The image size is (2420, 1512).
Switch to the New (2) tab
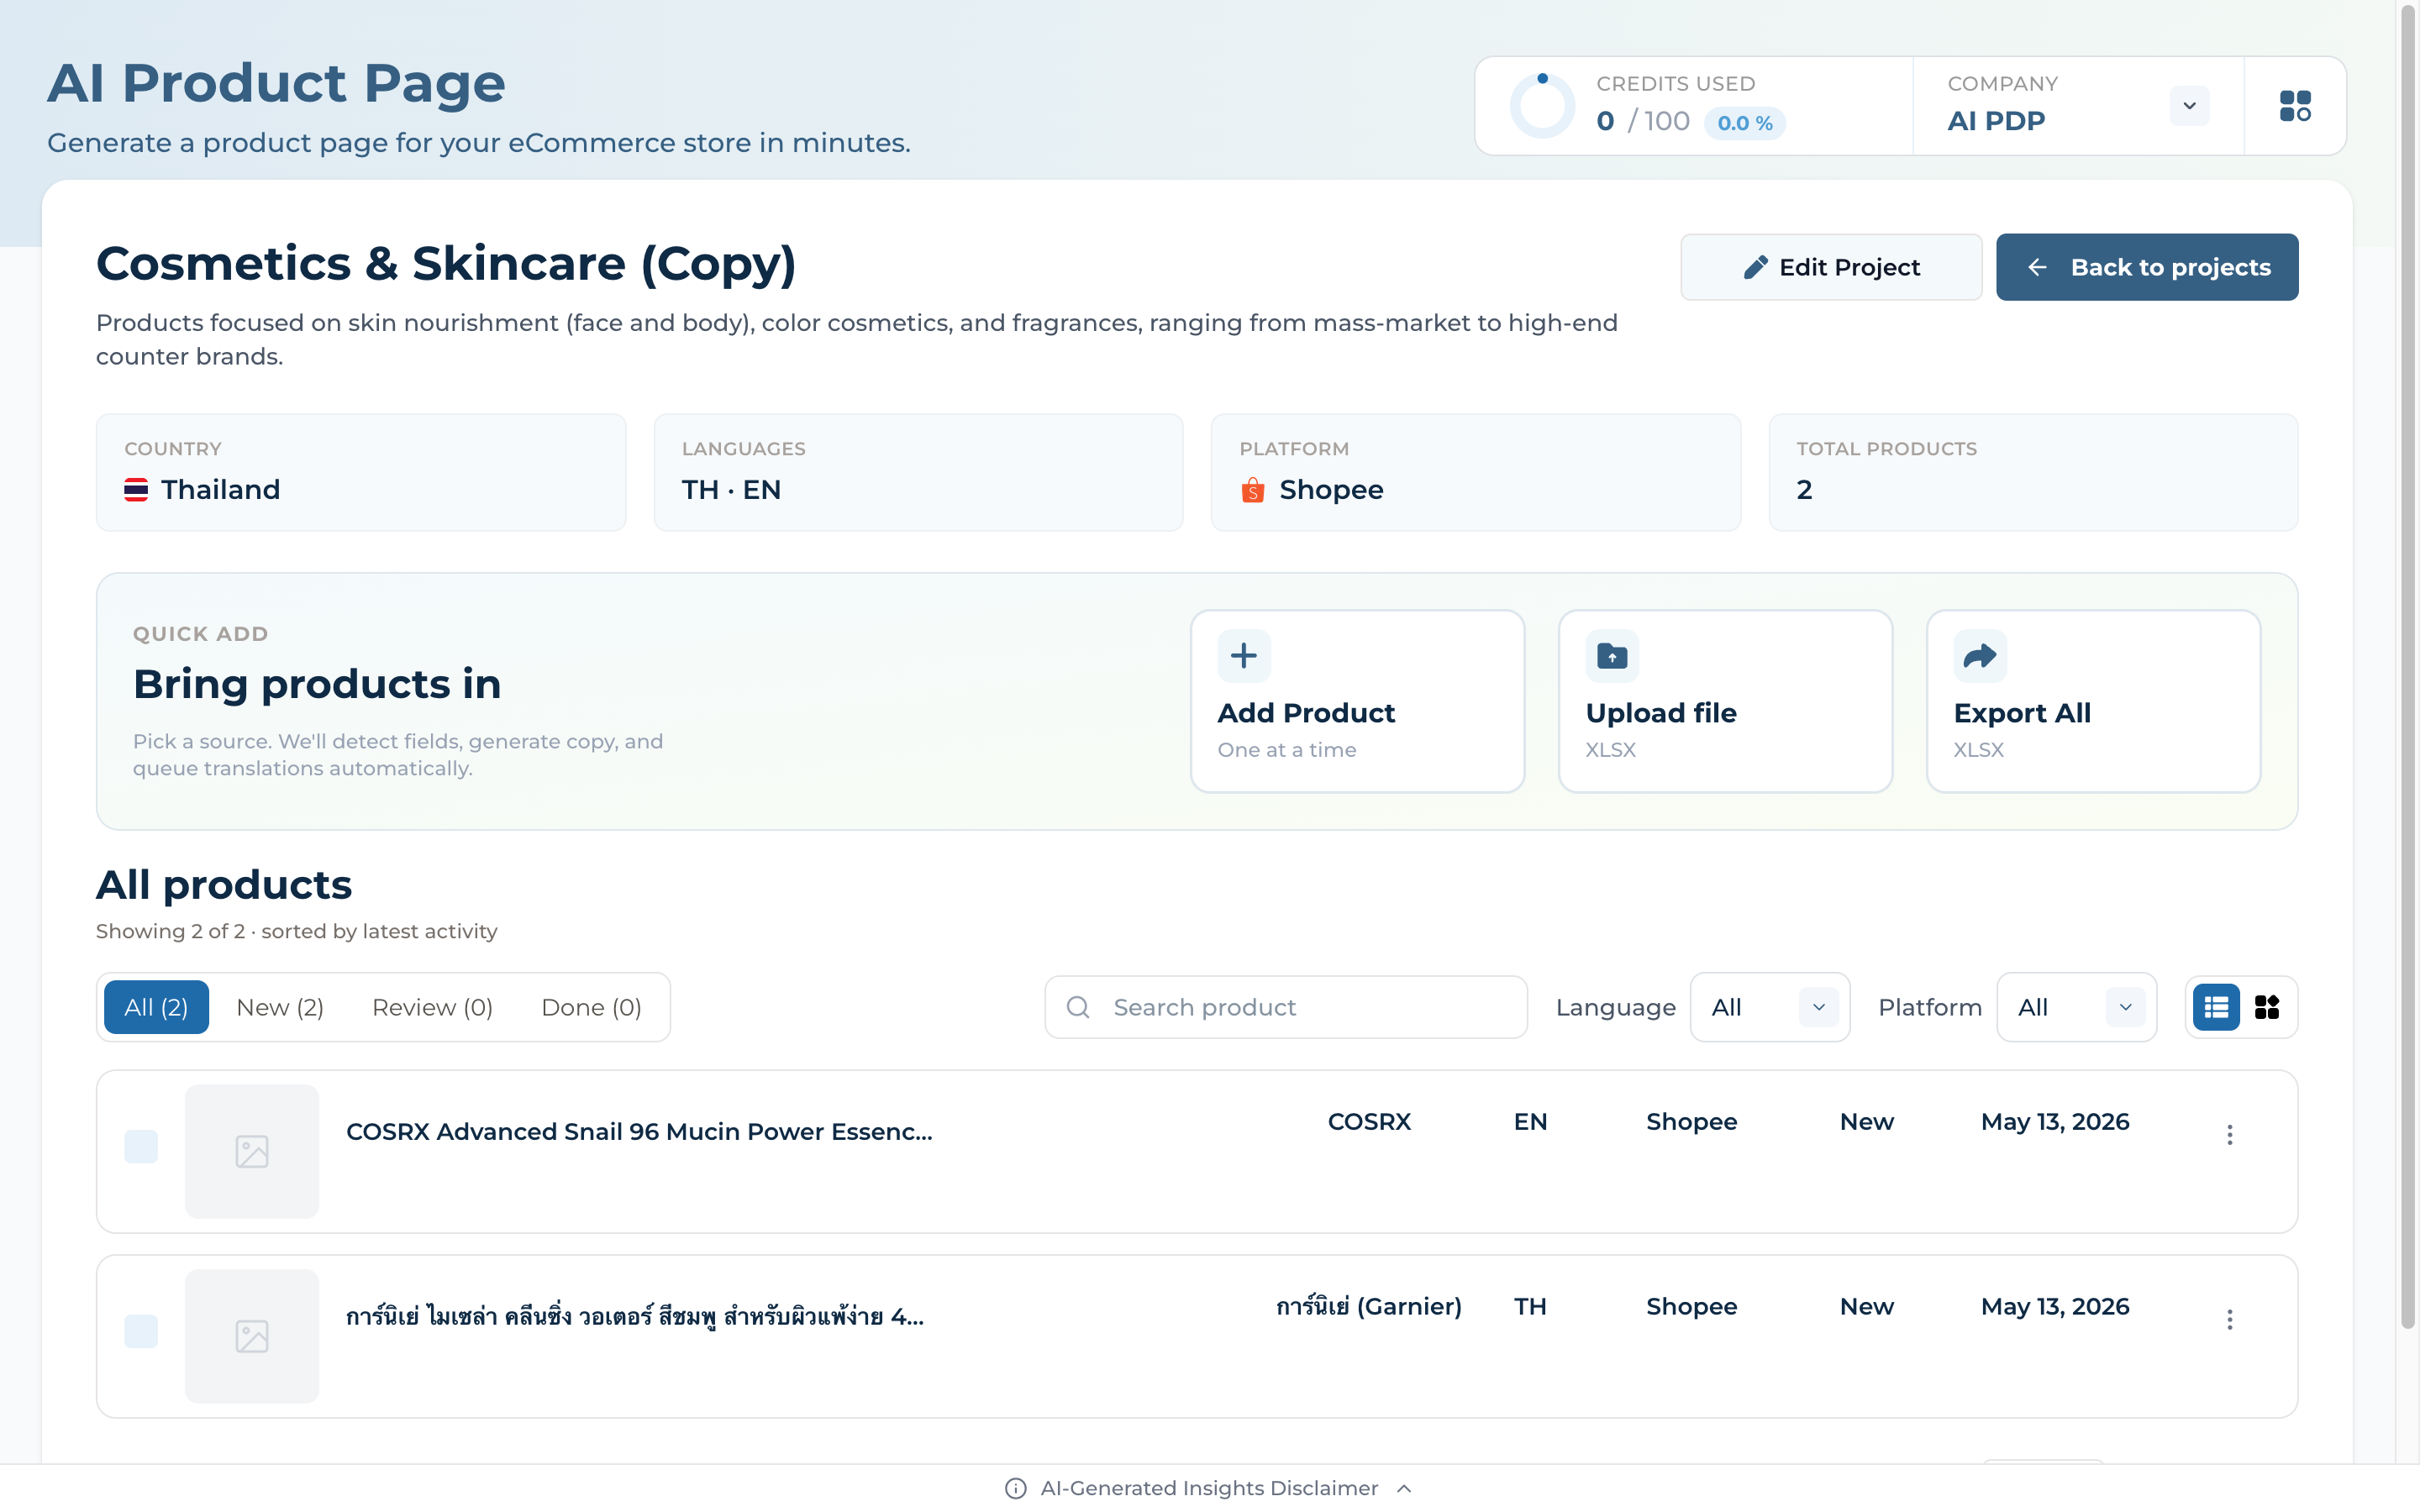pos(280,1007)
